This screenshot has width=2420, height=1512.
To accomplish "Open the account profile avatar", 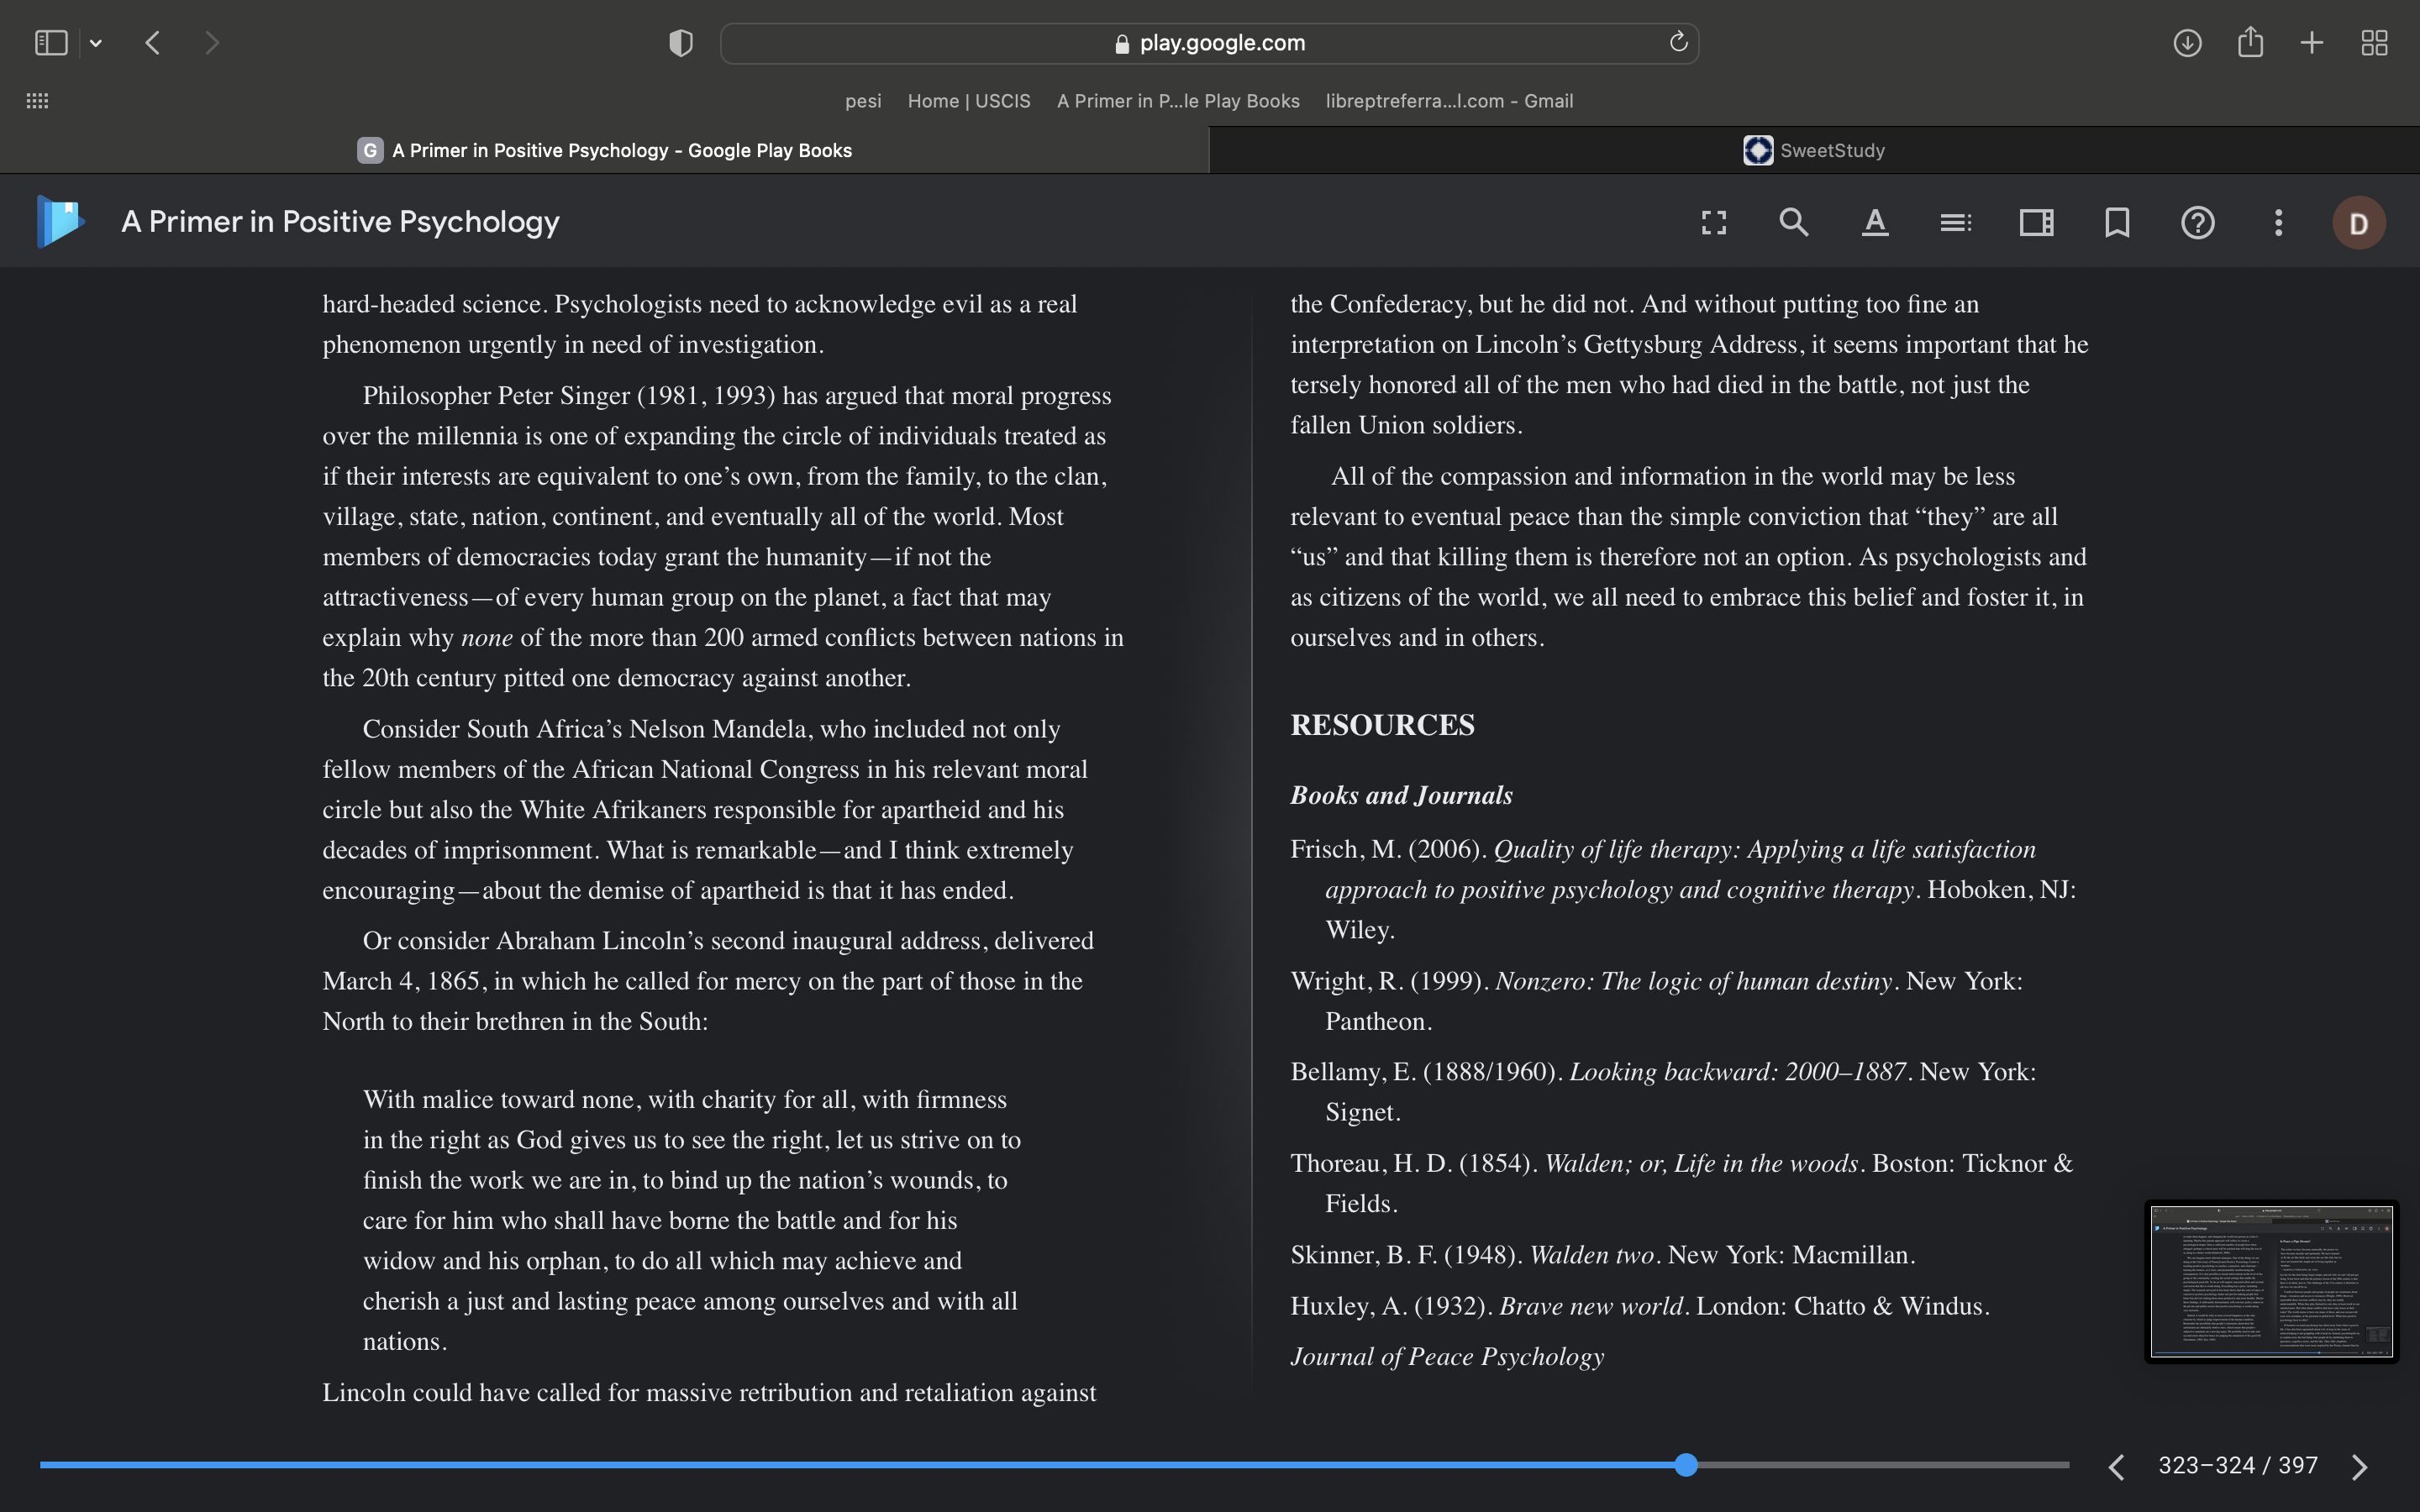I will [2359, 223].
